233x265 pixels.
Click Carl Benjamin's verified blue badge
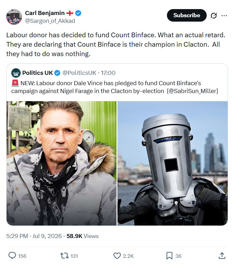tap(78, 13)
